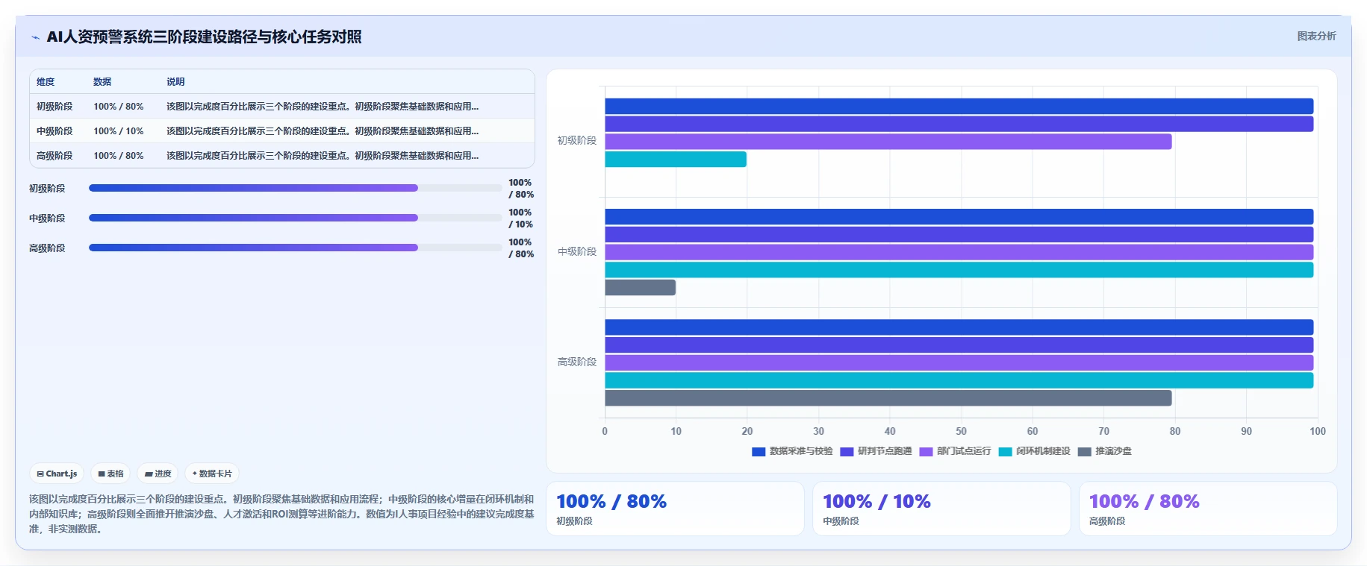Click the 中级阶段 progress bar
The height and width of the screenshot is (566, 1367).
pyautogui.click(x=296, y=218)
